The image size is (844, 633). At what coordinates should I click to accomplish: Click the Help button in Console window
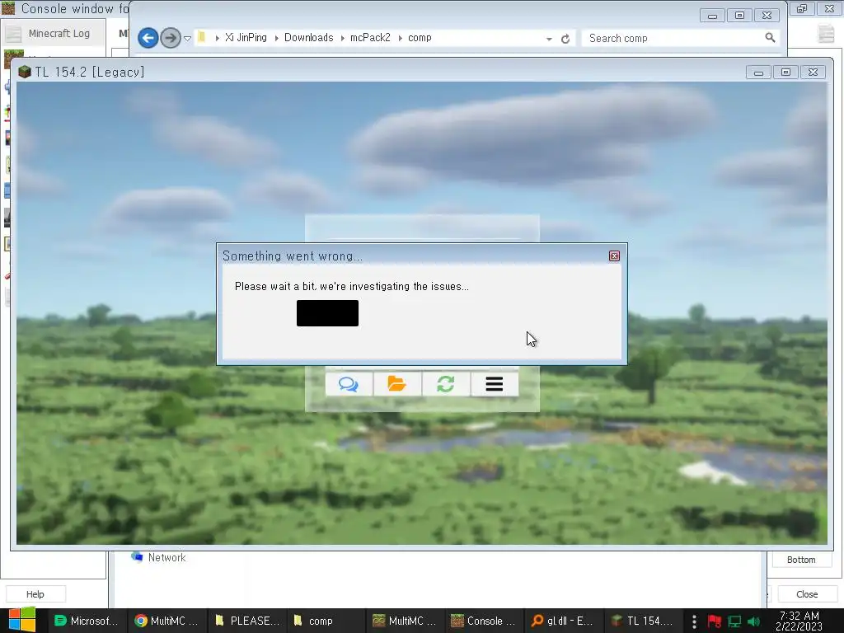35,594
